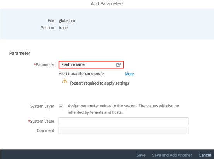Viewport: 214px width, 159px height.
Task: Select the global.ini file value
Action: tap(67, 21)
